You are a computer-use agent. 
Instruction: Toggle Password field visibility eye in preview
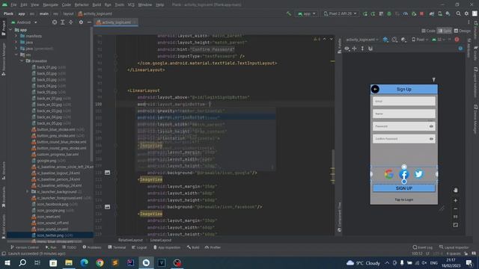pyautogui.click(x=431, y=126)
